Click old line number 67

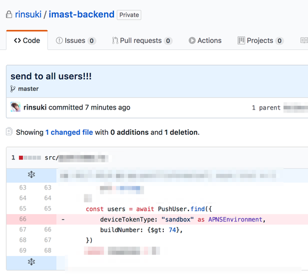click(x=23, y=229)
